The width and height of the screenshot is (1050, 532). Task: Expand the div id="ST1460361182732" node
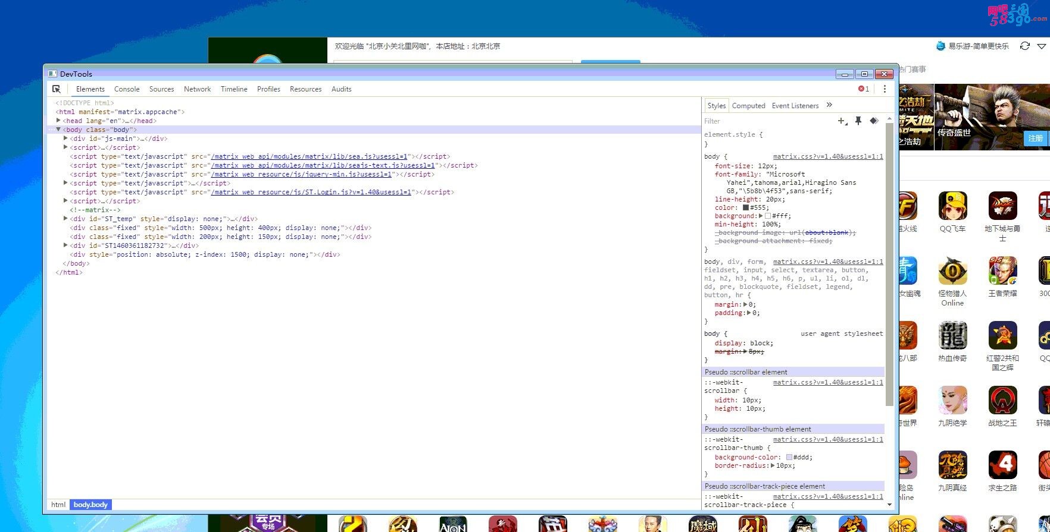pyautogui.click(x=65, y=245)
